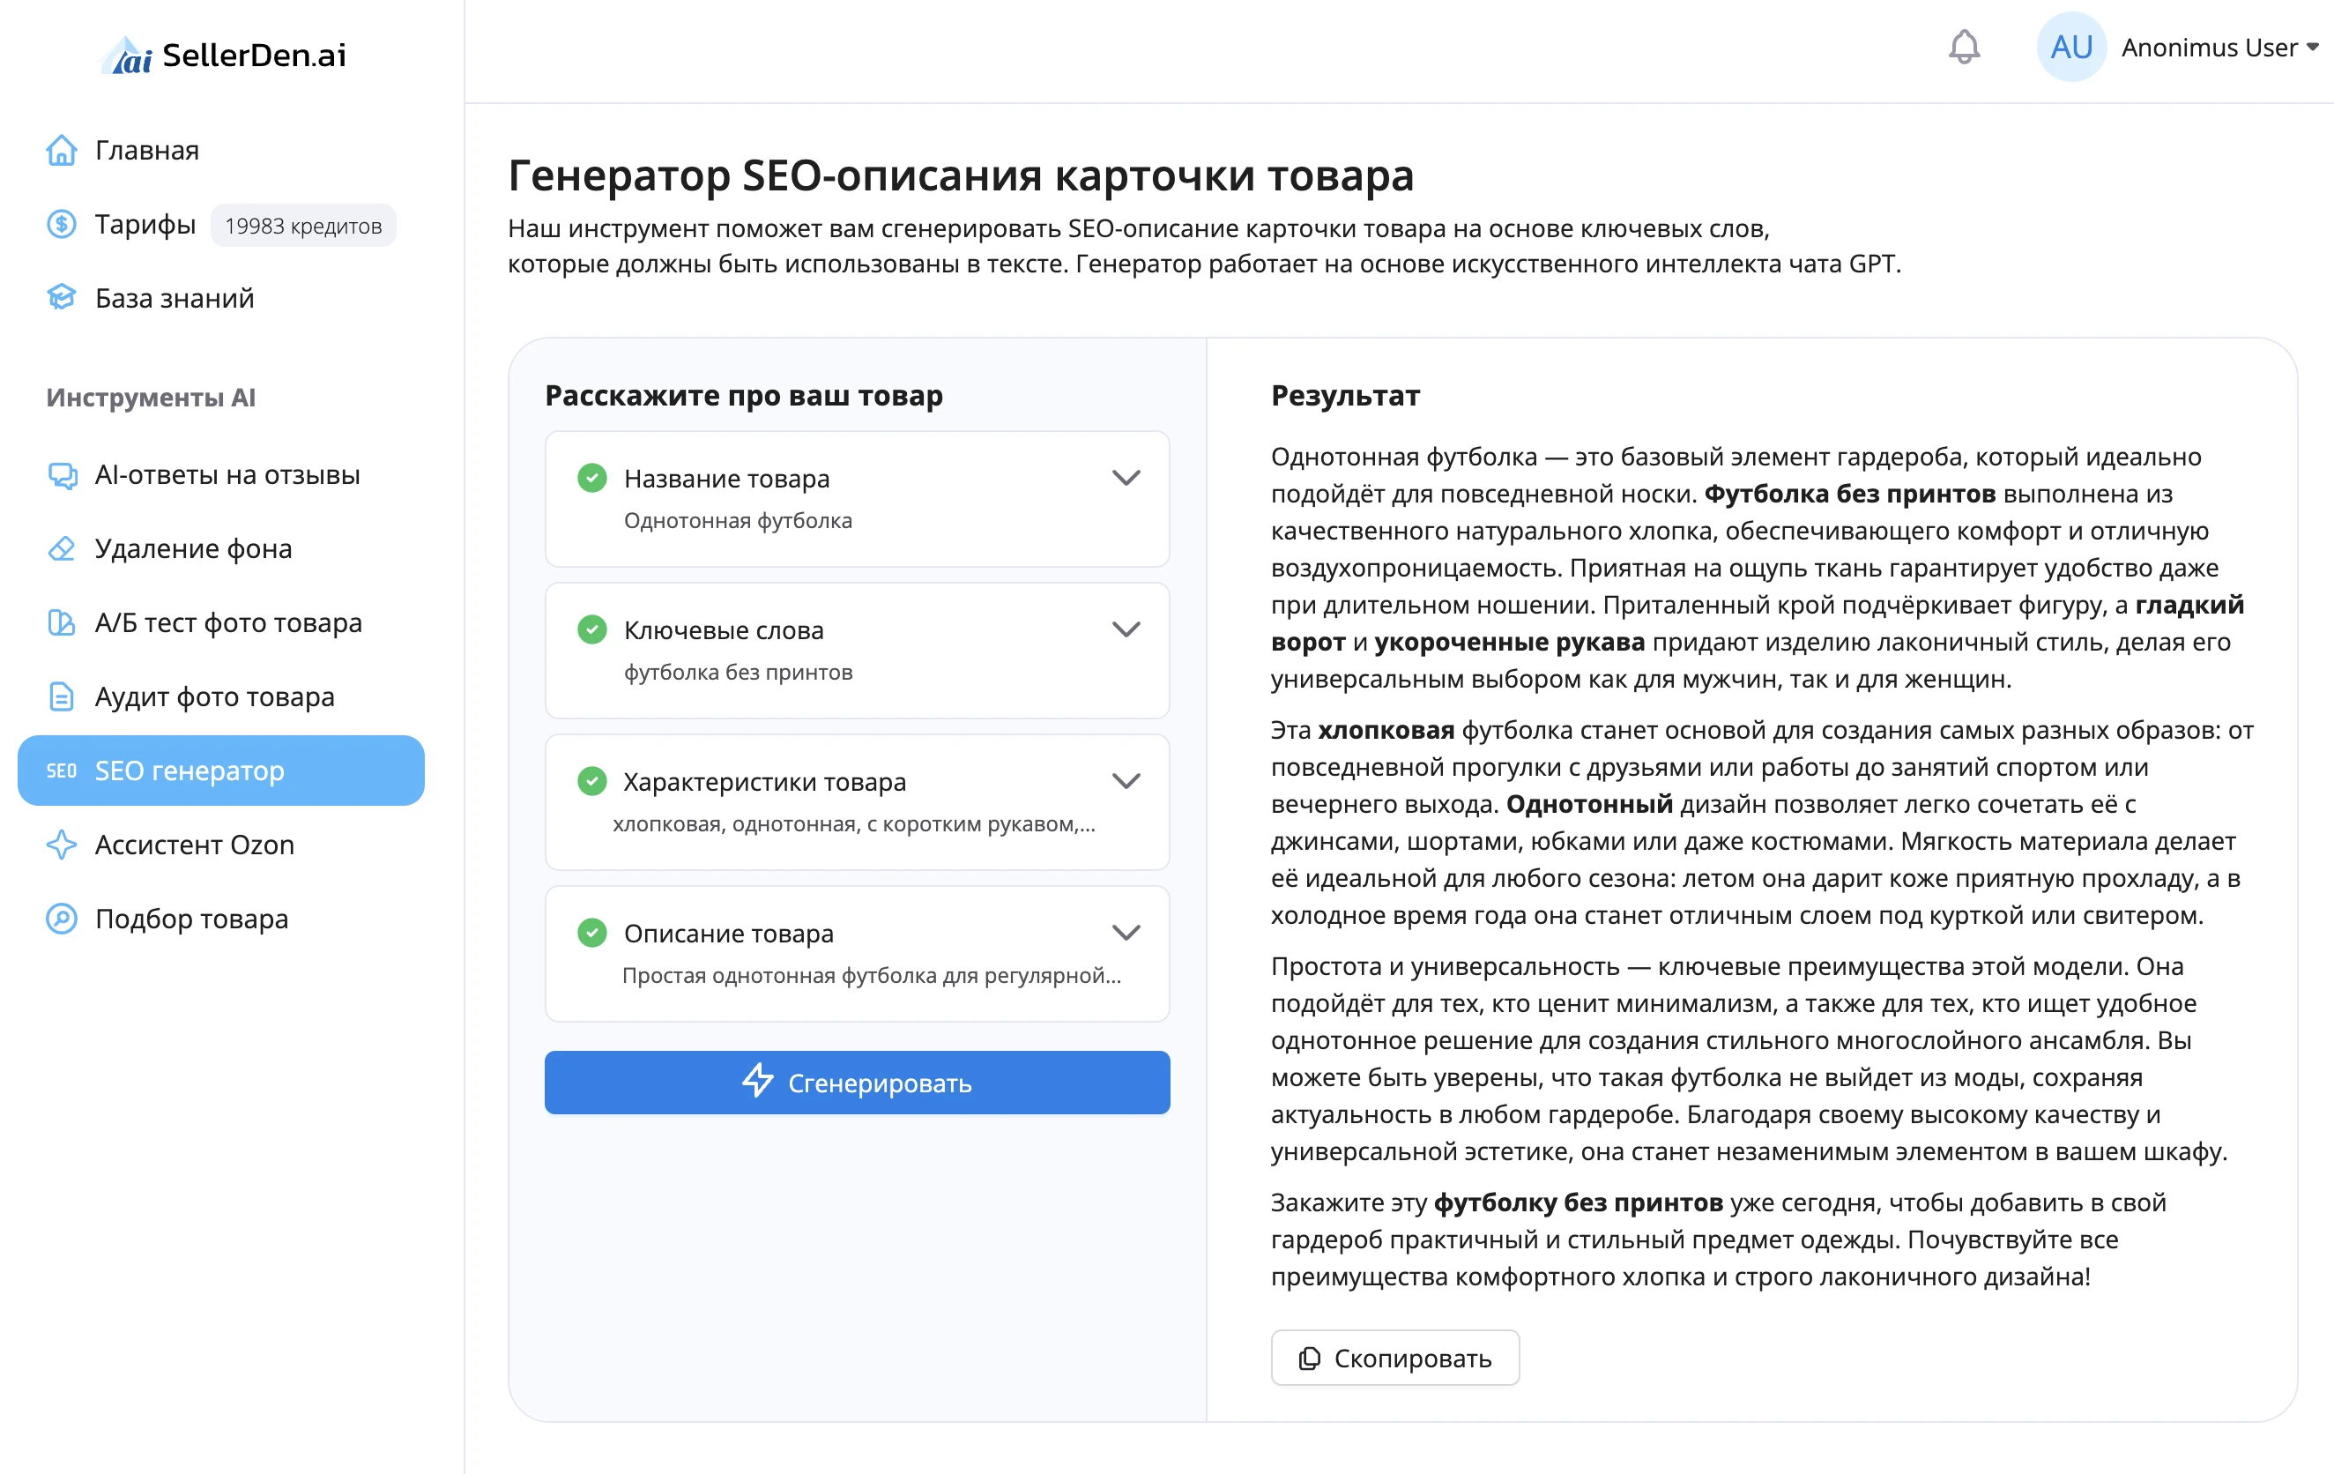Click the copy icon in Скопировать button
This screenshot has height=1474, width=2334.
click(1310, 1359)
